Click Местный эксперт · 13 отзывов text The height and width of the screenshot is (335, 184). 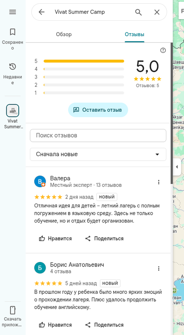(x=86, y=185)
